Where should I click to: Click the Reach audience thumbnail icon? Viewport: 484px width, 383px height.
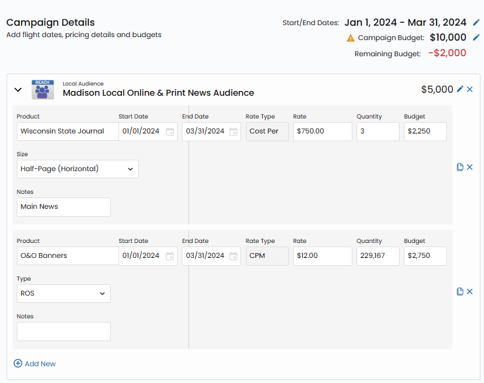pyautogui.click(x=43, y=90)
